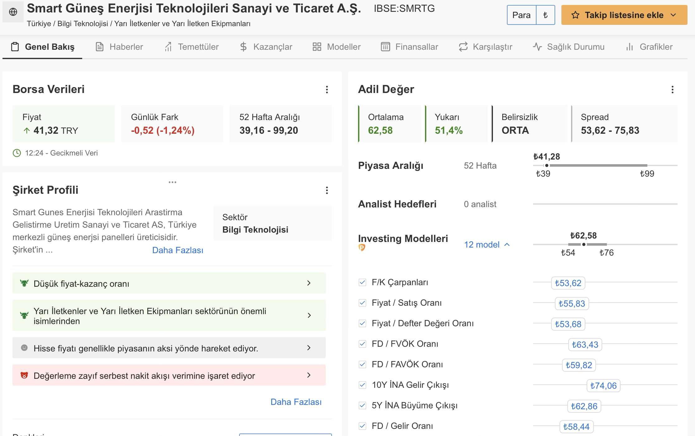Image resolution: width=695 pixels, height=436 pixels.
Task: Click ₺74,06 10Y İNA value
Action: click(x=603, y=386)
